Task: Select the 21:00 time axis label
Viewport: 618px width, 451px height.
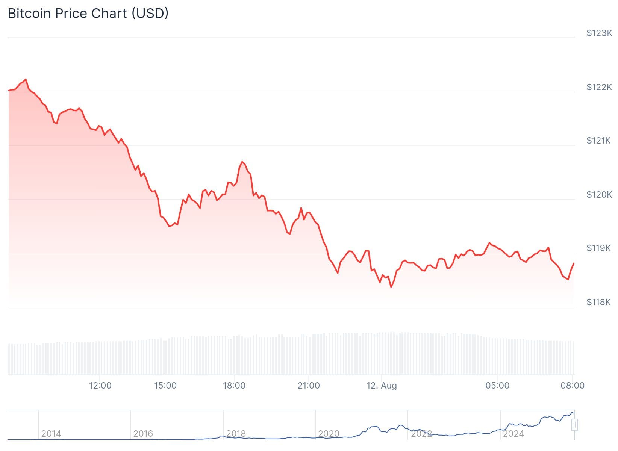Action: (309, 386)
